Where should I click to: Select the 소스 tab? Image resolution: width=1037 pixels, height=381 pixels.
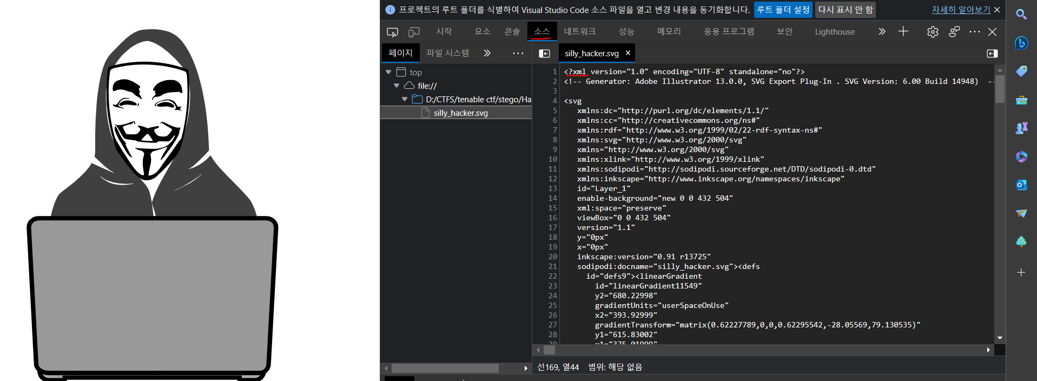click(542, 31)
